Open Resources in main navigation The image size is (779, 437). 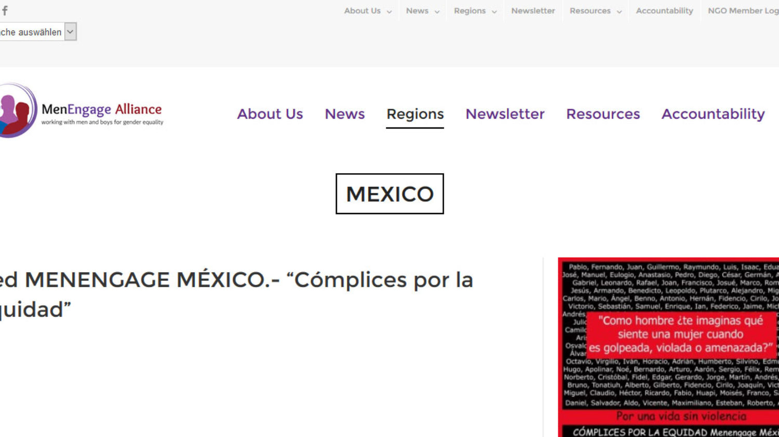point(603,114)
